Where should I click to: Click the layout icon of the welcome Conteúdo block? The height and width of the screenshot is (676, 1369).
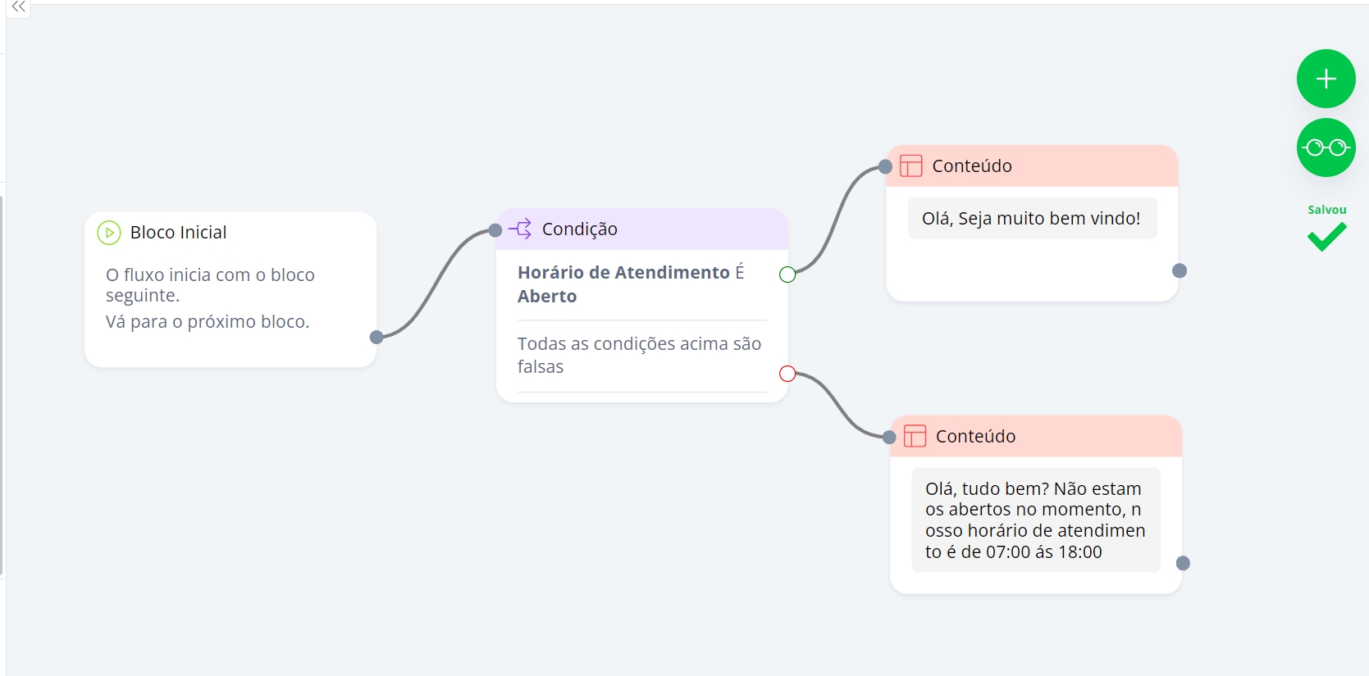pyautogui.click(x=911, y=166)
